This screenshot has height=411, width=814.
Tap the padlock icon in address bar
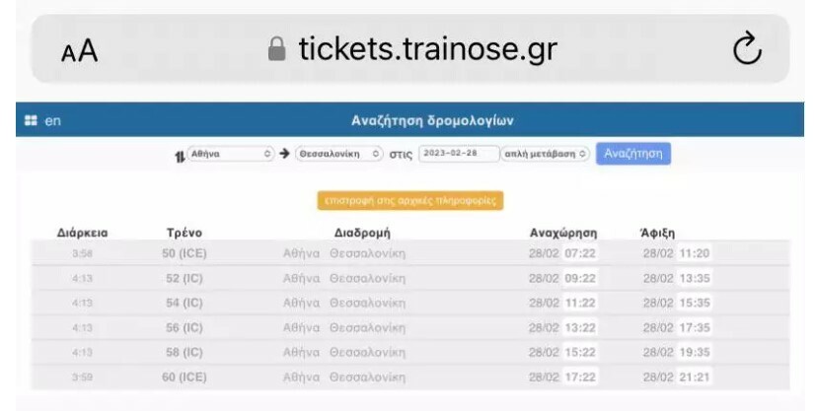click(x=277, y=49)
